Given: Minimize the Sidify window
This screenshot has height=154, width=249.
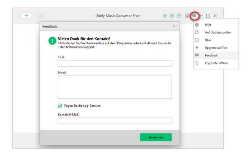Looking at the screenshot, I should (x=201, y=16).
